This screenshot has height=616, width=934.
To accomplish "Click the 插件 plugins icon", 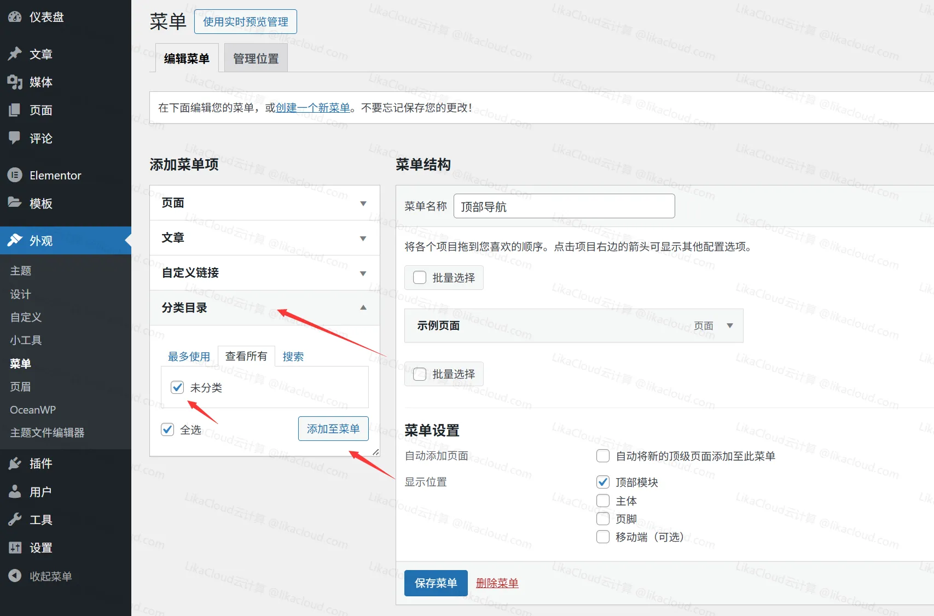I will coord(15,463).
